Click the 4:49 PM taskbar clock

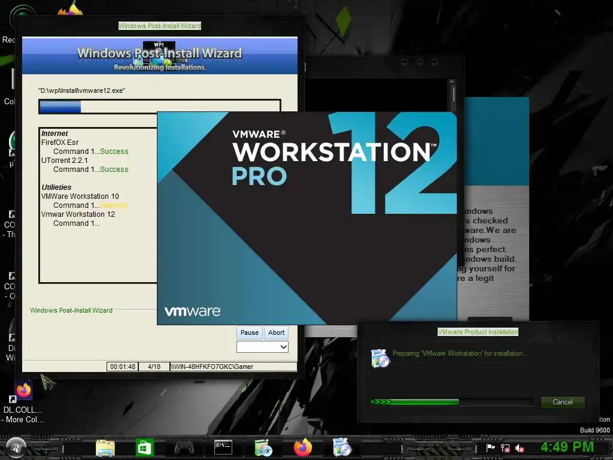tap(567, 446)
